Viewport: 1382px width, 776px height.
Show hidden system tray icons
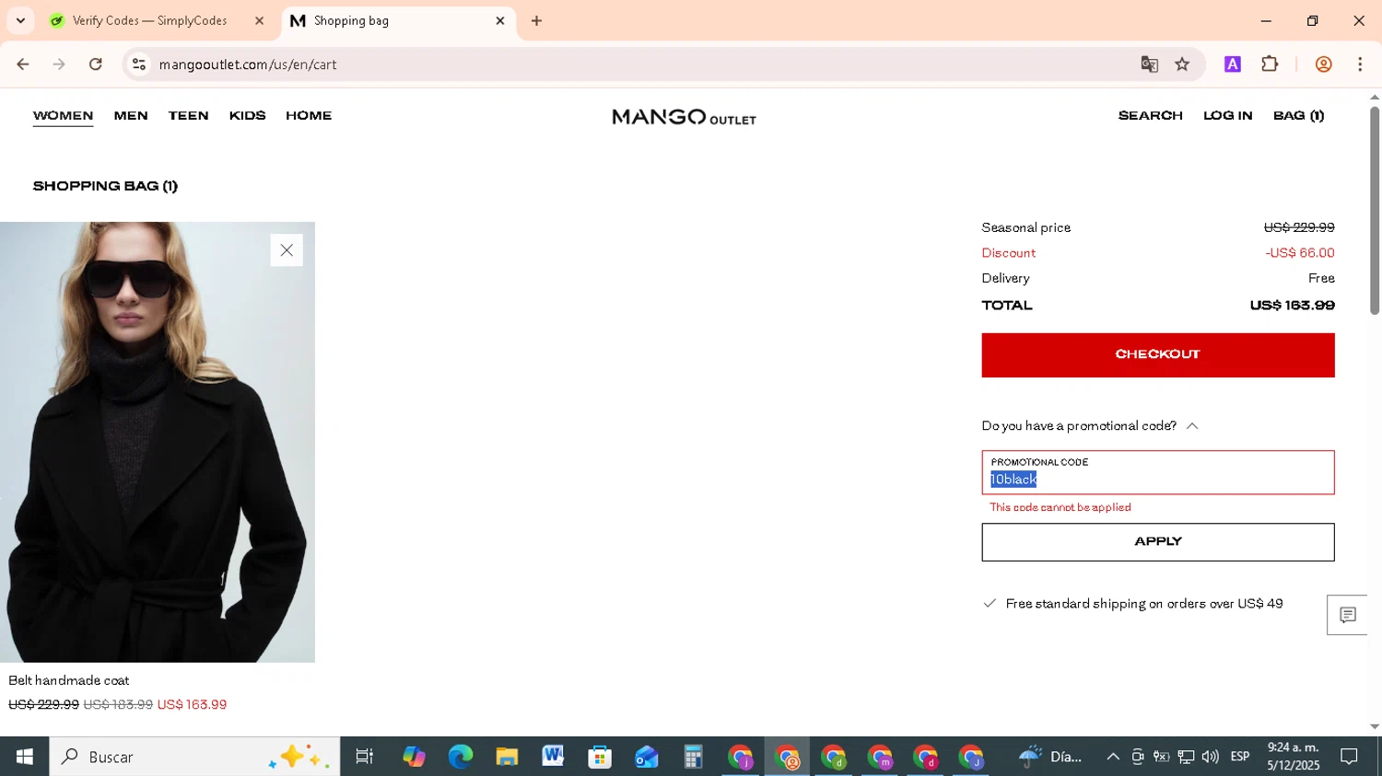tap(1113, 757)
